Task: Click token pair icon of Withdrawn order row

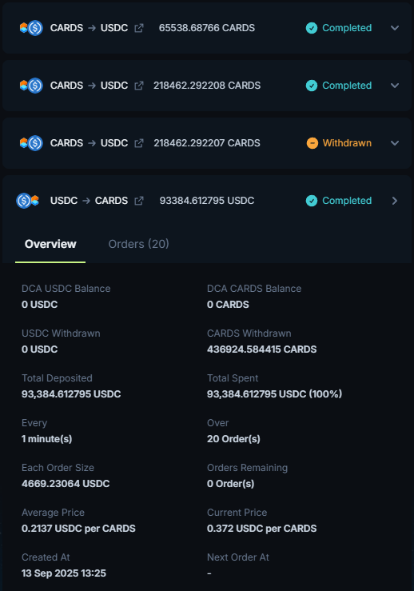Action: [x=31, y=143]
